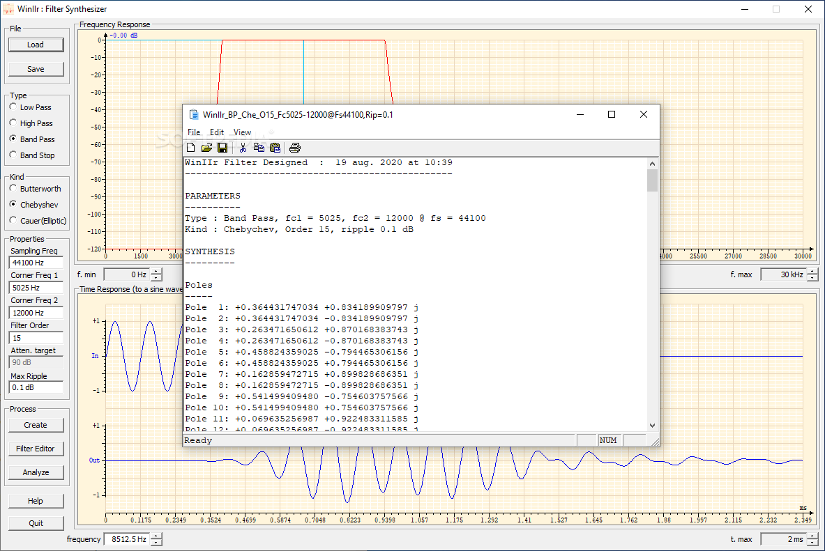
Task: Increase frequency with the stepper up arrow
Action: pyautogui.click(x=157, y=536)
